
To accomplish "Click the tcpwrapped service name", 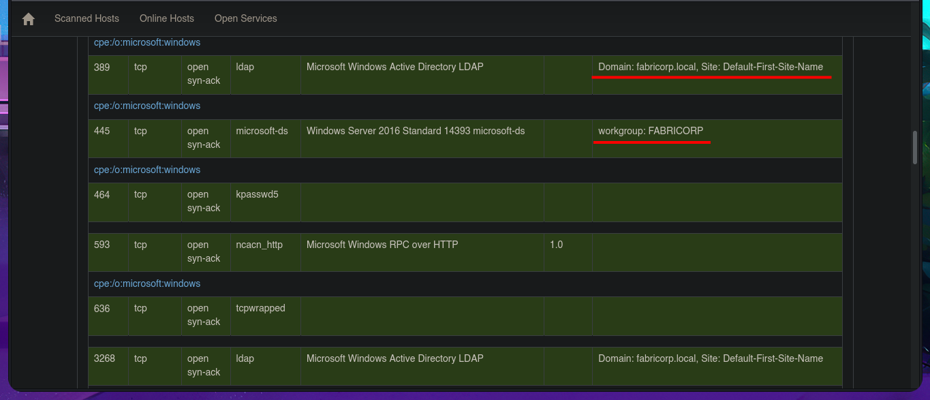I will click(260, 308).
